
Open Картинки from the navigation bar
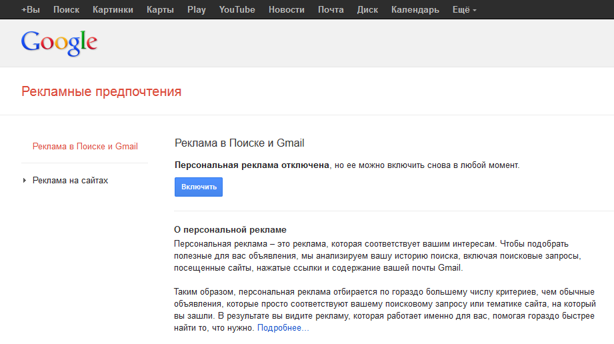click(113, 9)
